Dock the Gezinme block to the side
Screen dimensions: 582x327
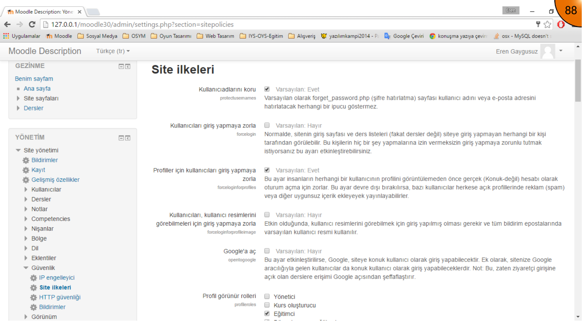pyautogui.click(x=128, y=66)
